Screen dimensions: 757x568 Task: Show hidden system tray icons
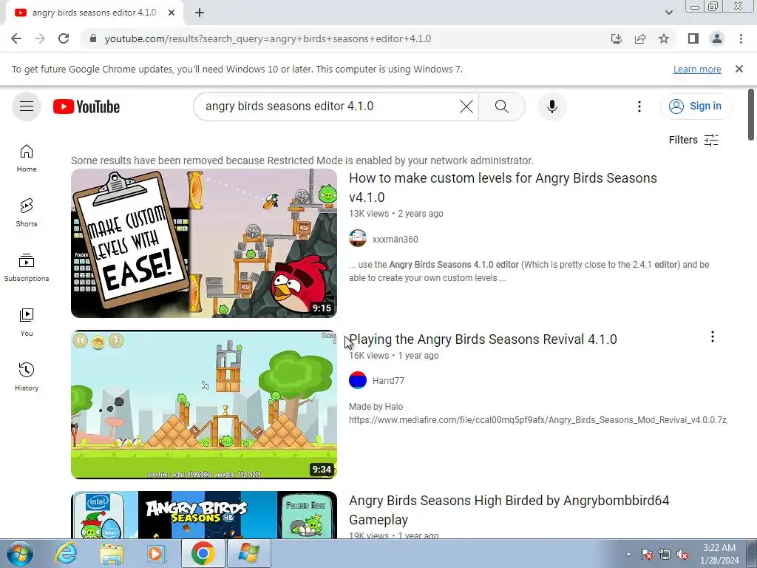[x=628, y=554]
